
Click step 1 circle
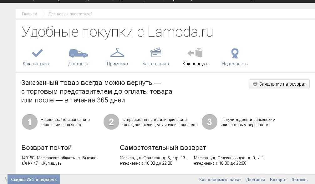pos(29,122)
